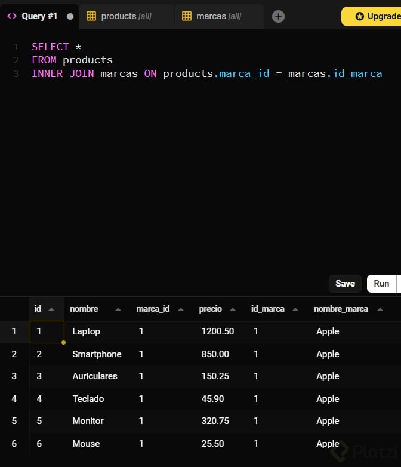Click the add new tab plus icon
Image resolution: width=401 pixels, height=467 pixels.
point(278,17)
